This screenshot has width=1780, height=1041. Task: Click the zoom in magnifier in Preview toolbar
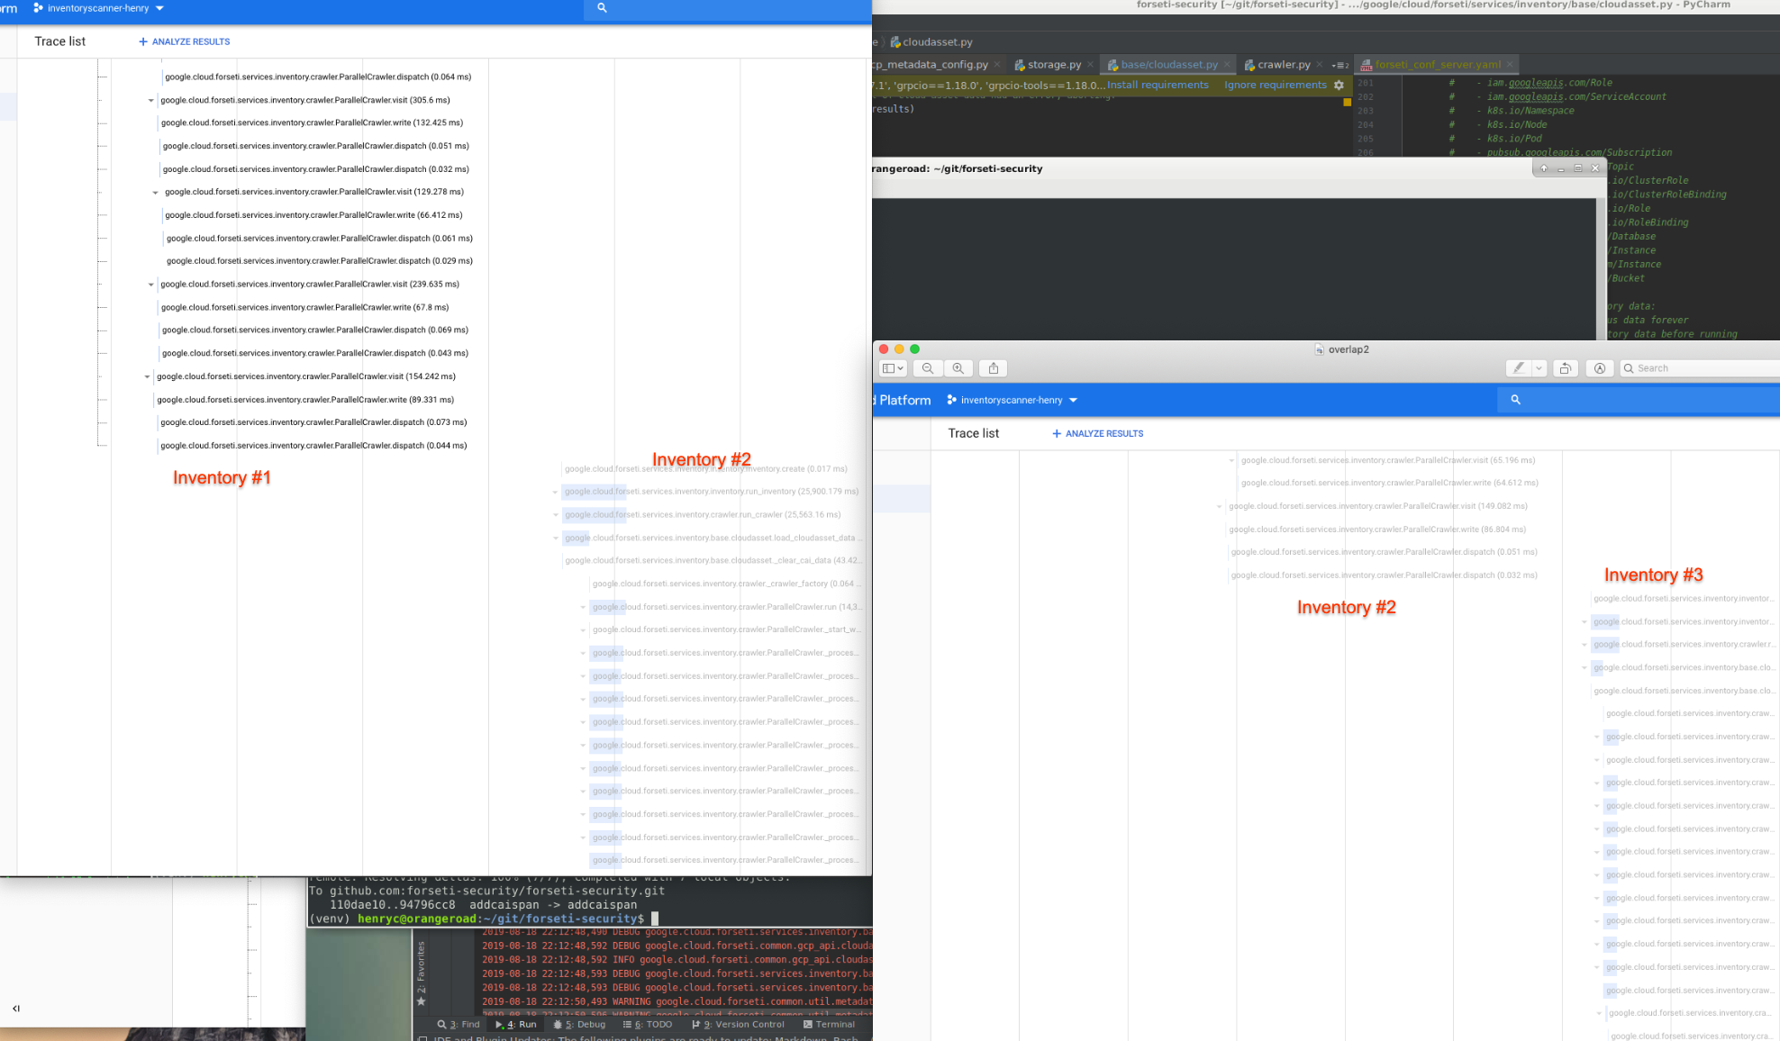(x=958, y=368)
